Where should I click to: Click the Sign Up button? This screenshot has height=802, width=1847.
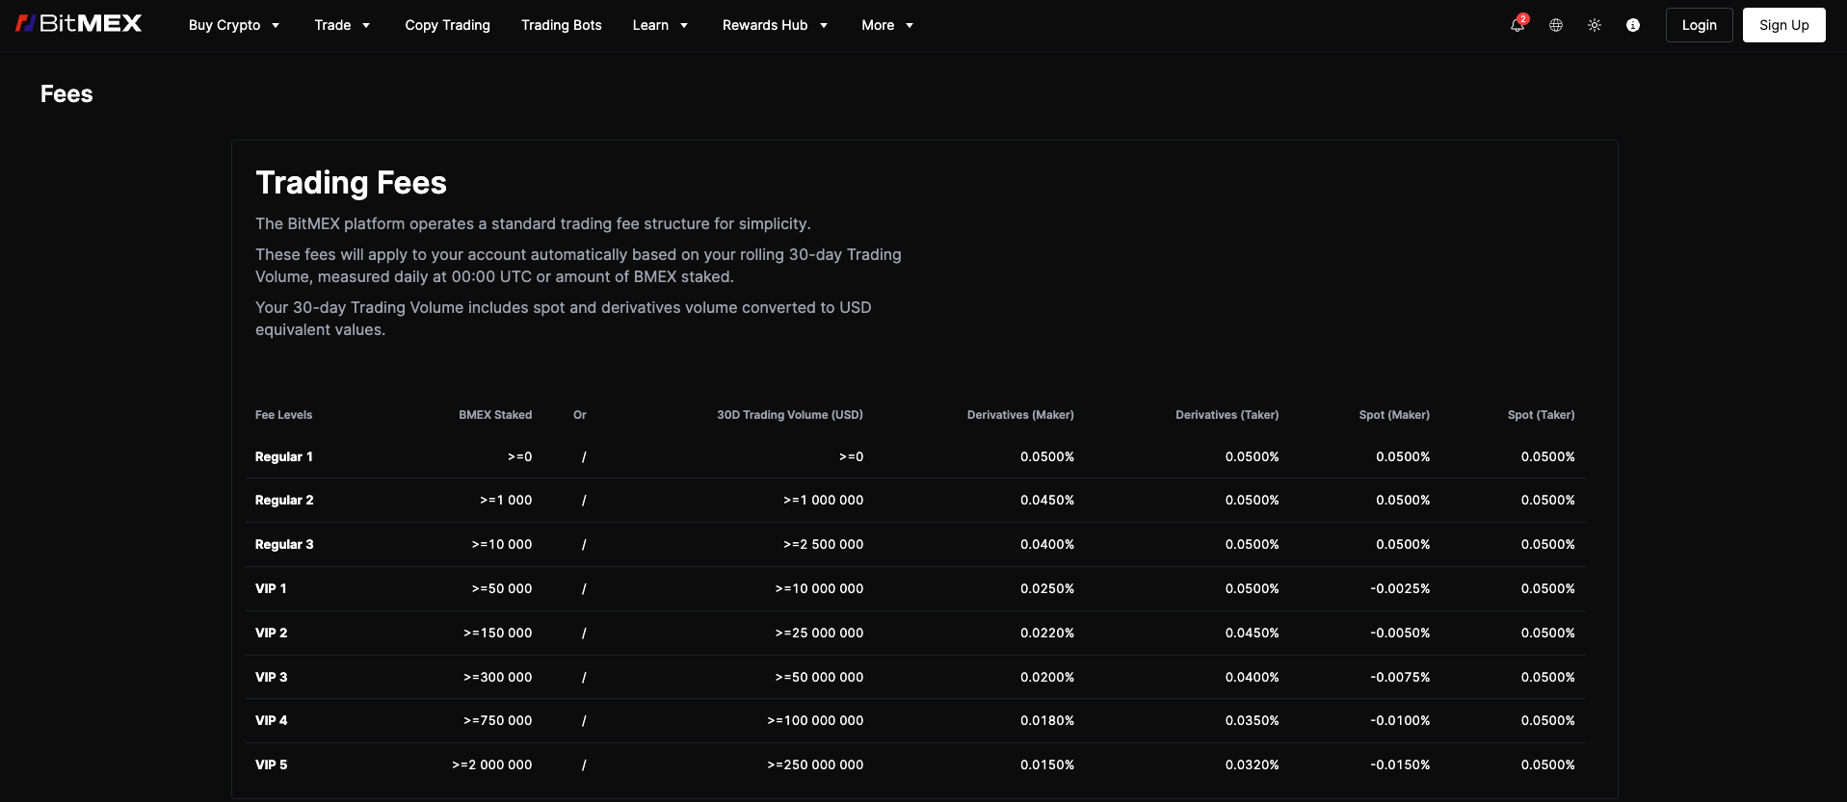[x=1784, y=25]
